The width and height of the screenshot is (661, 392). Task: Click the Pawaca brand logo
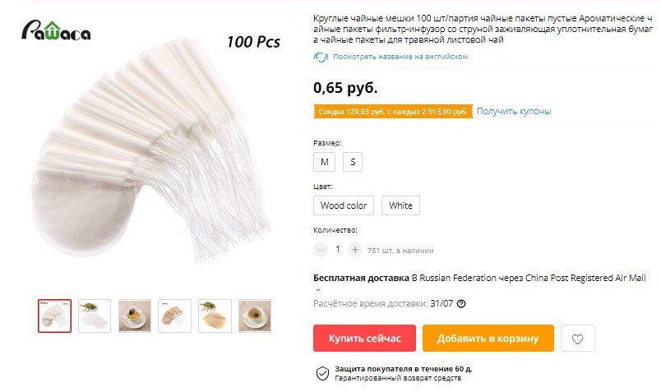56,30
